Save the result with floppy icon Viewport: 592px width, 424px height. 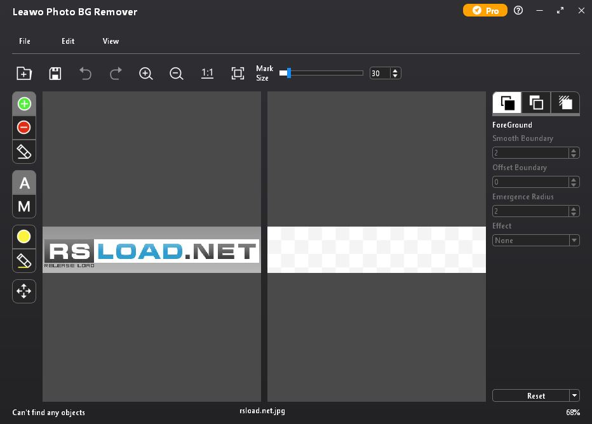(x=55, y=73)
